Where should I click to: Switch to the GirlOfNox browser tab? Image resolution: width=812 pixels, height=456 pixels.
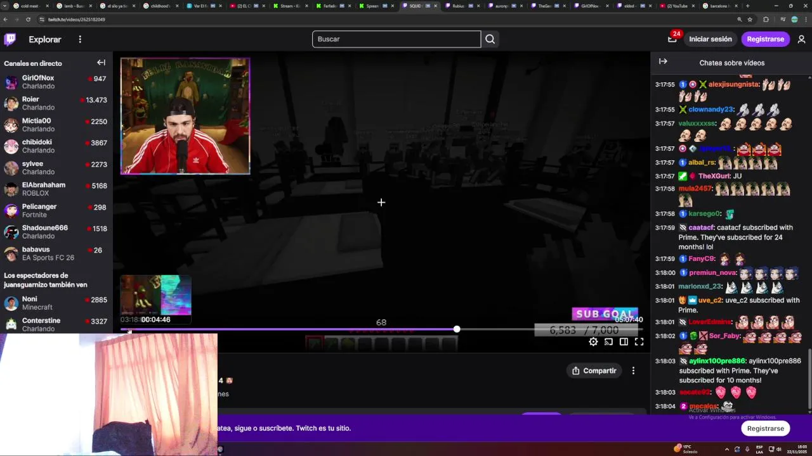(x=593, y=6)
